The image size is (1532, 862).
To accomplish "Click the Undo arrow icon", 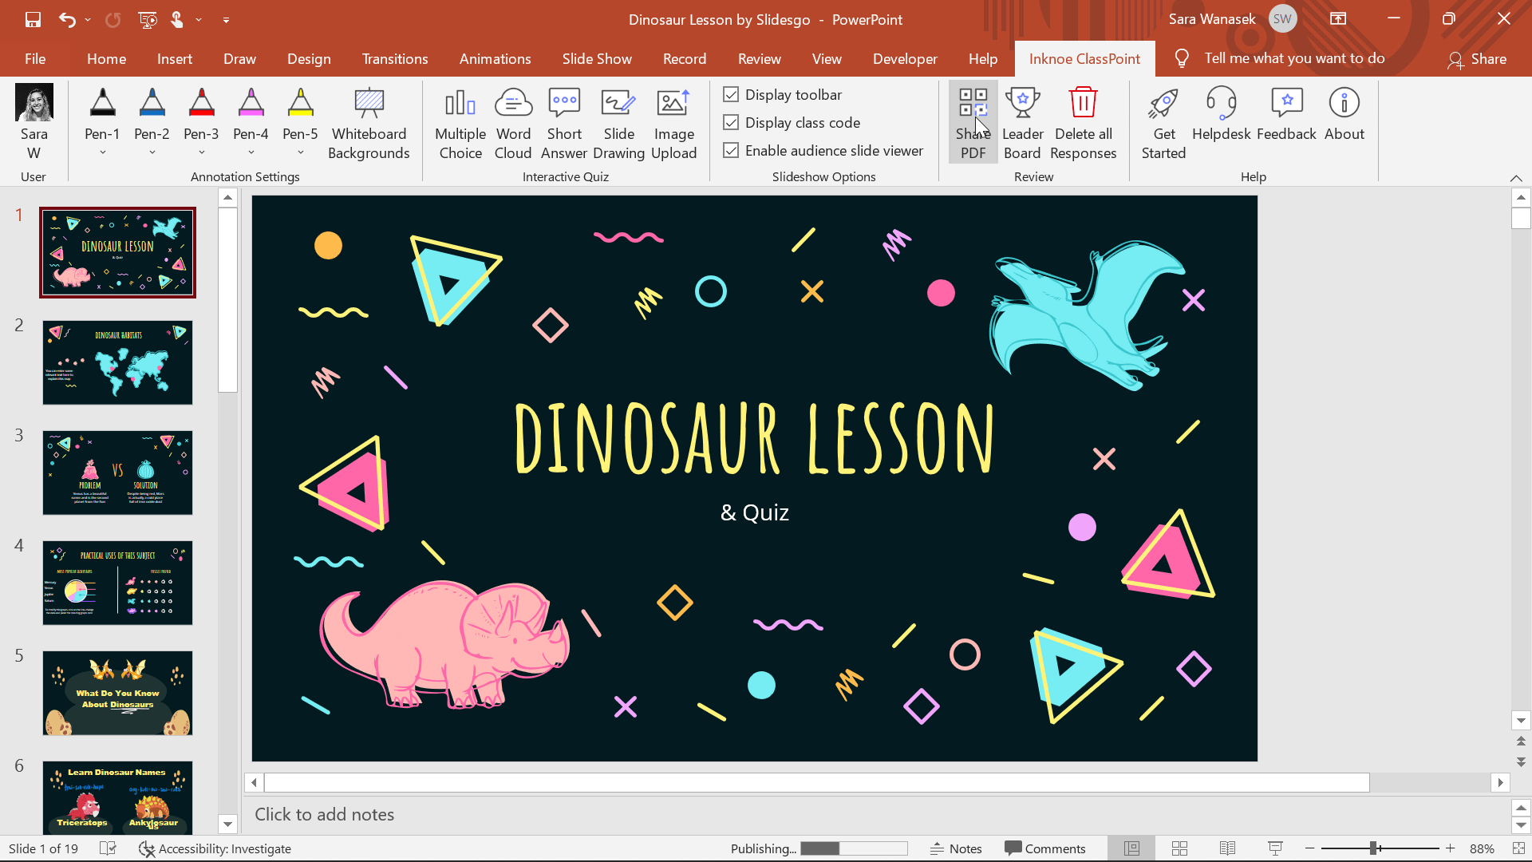I will tap(67, 19).
